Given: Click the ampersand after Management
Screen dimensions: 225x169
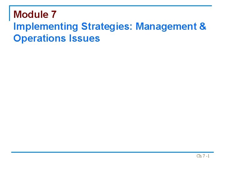Looking at the screenshot, I should pyautogui.click(x=202, y=27).
